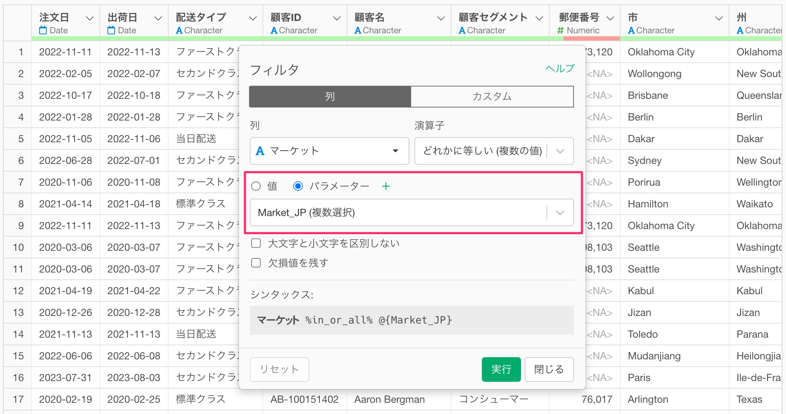Open the 顧客セグメント column header menu
786x414 pixels.
(x=539, y=18)
